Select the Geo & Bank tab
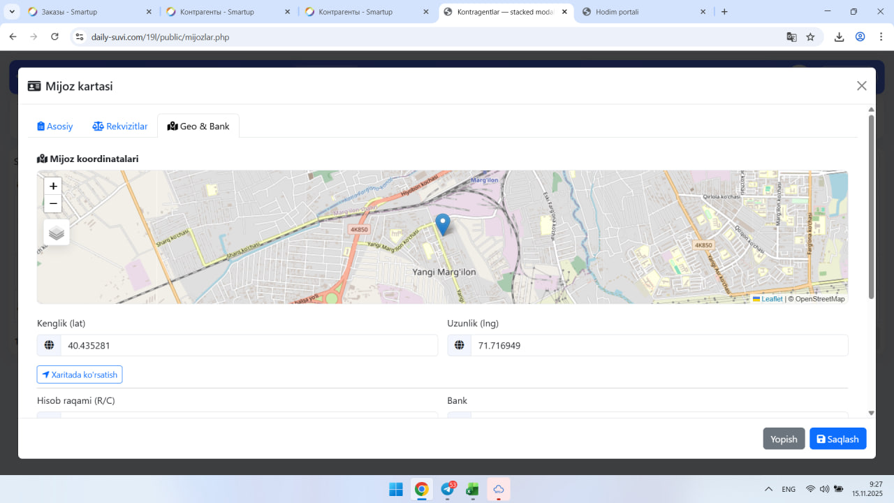Screen dimensions: 894x503 (x=198, y=126)
